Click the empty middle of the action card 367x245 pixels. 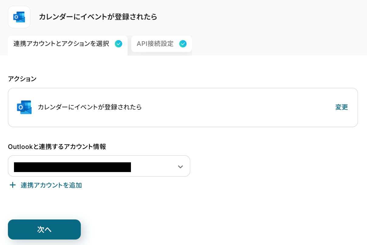click(x=237, y=107)
